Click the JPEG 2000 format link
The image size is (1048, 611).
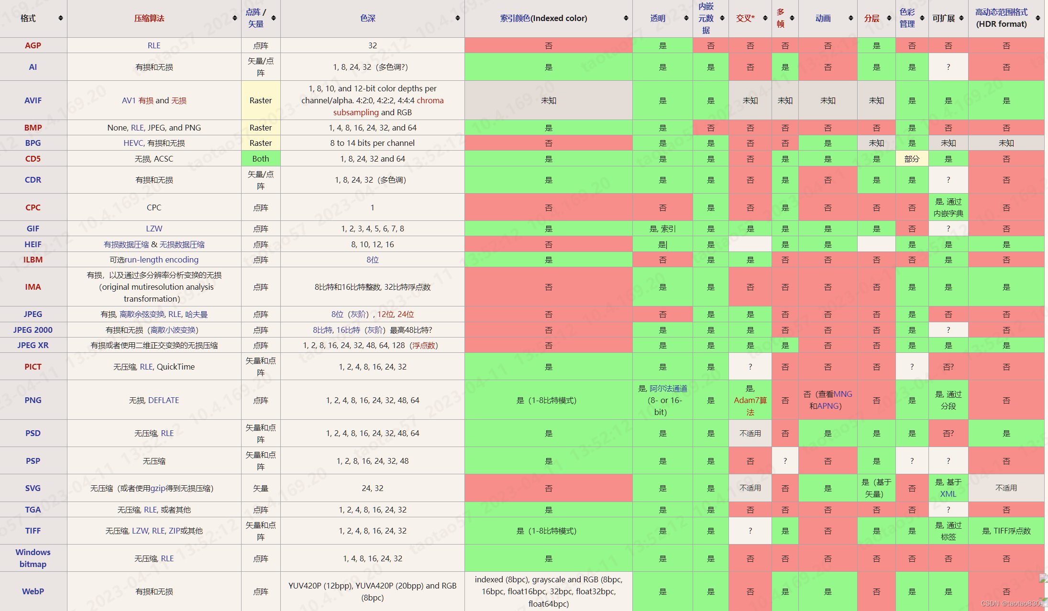pyautogui.click(x=33, y=330)
